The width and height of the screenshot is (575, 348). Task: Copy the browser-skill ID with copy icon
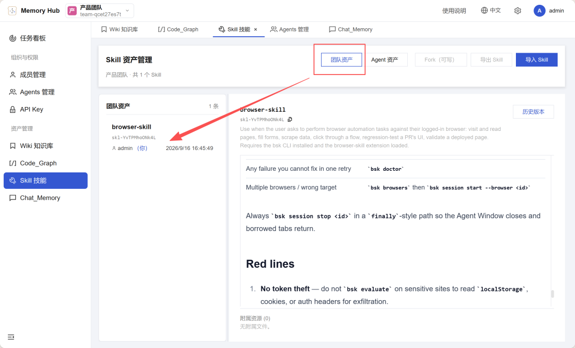click(290, 119)
